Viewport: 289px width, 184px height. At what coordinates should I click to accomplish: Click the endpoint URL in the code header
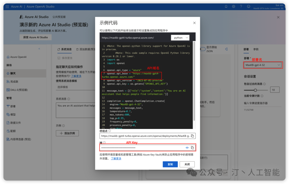[x=128, y=38]
